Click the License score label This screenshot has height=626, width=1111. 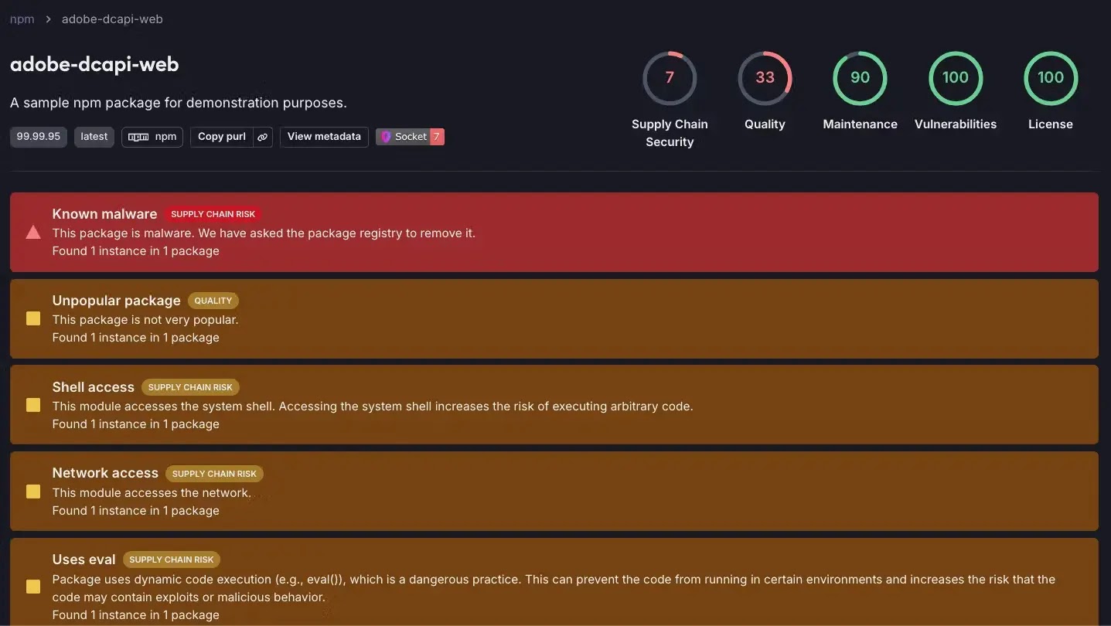[x=1051, y=124]
